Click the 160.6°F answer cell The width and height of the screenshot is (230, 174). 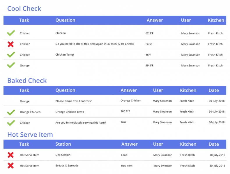[125, 111]
